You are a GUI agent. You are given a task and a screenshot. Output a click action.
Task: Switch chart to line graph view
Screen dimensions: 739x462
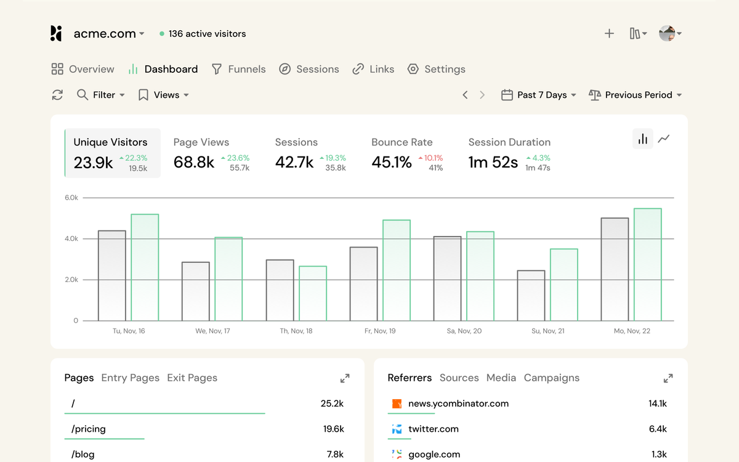point(664,139)
